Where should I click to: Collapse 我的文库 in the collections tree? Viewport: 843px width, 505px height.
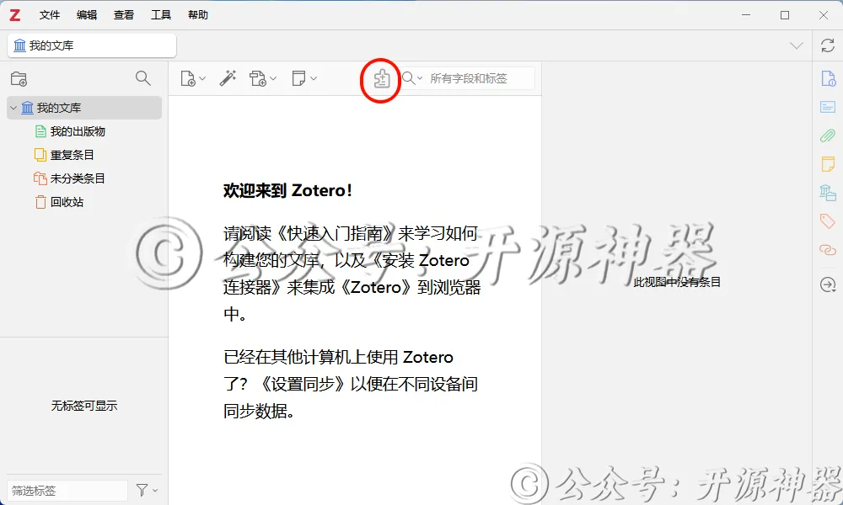13,108
